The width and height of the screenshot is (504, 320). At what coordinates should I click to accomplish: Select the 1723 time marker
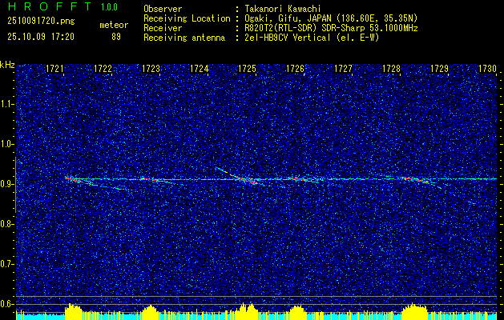151,70
